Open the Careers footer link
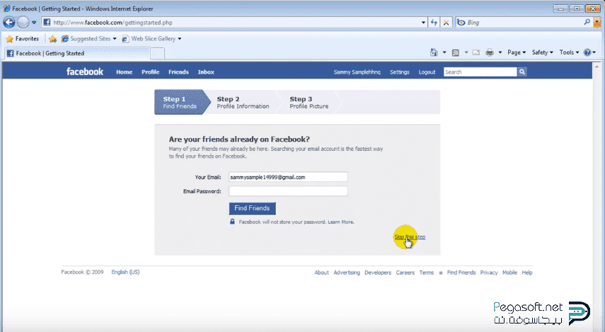Screen dimensions: 605x332 pos(405,273)
